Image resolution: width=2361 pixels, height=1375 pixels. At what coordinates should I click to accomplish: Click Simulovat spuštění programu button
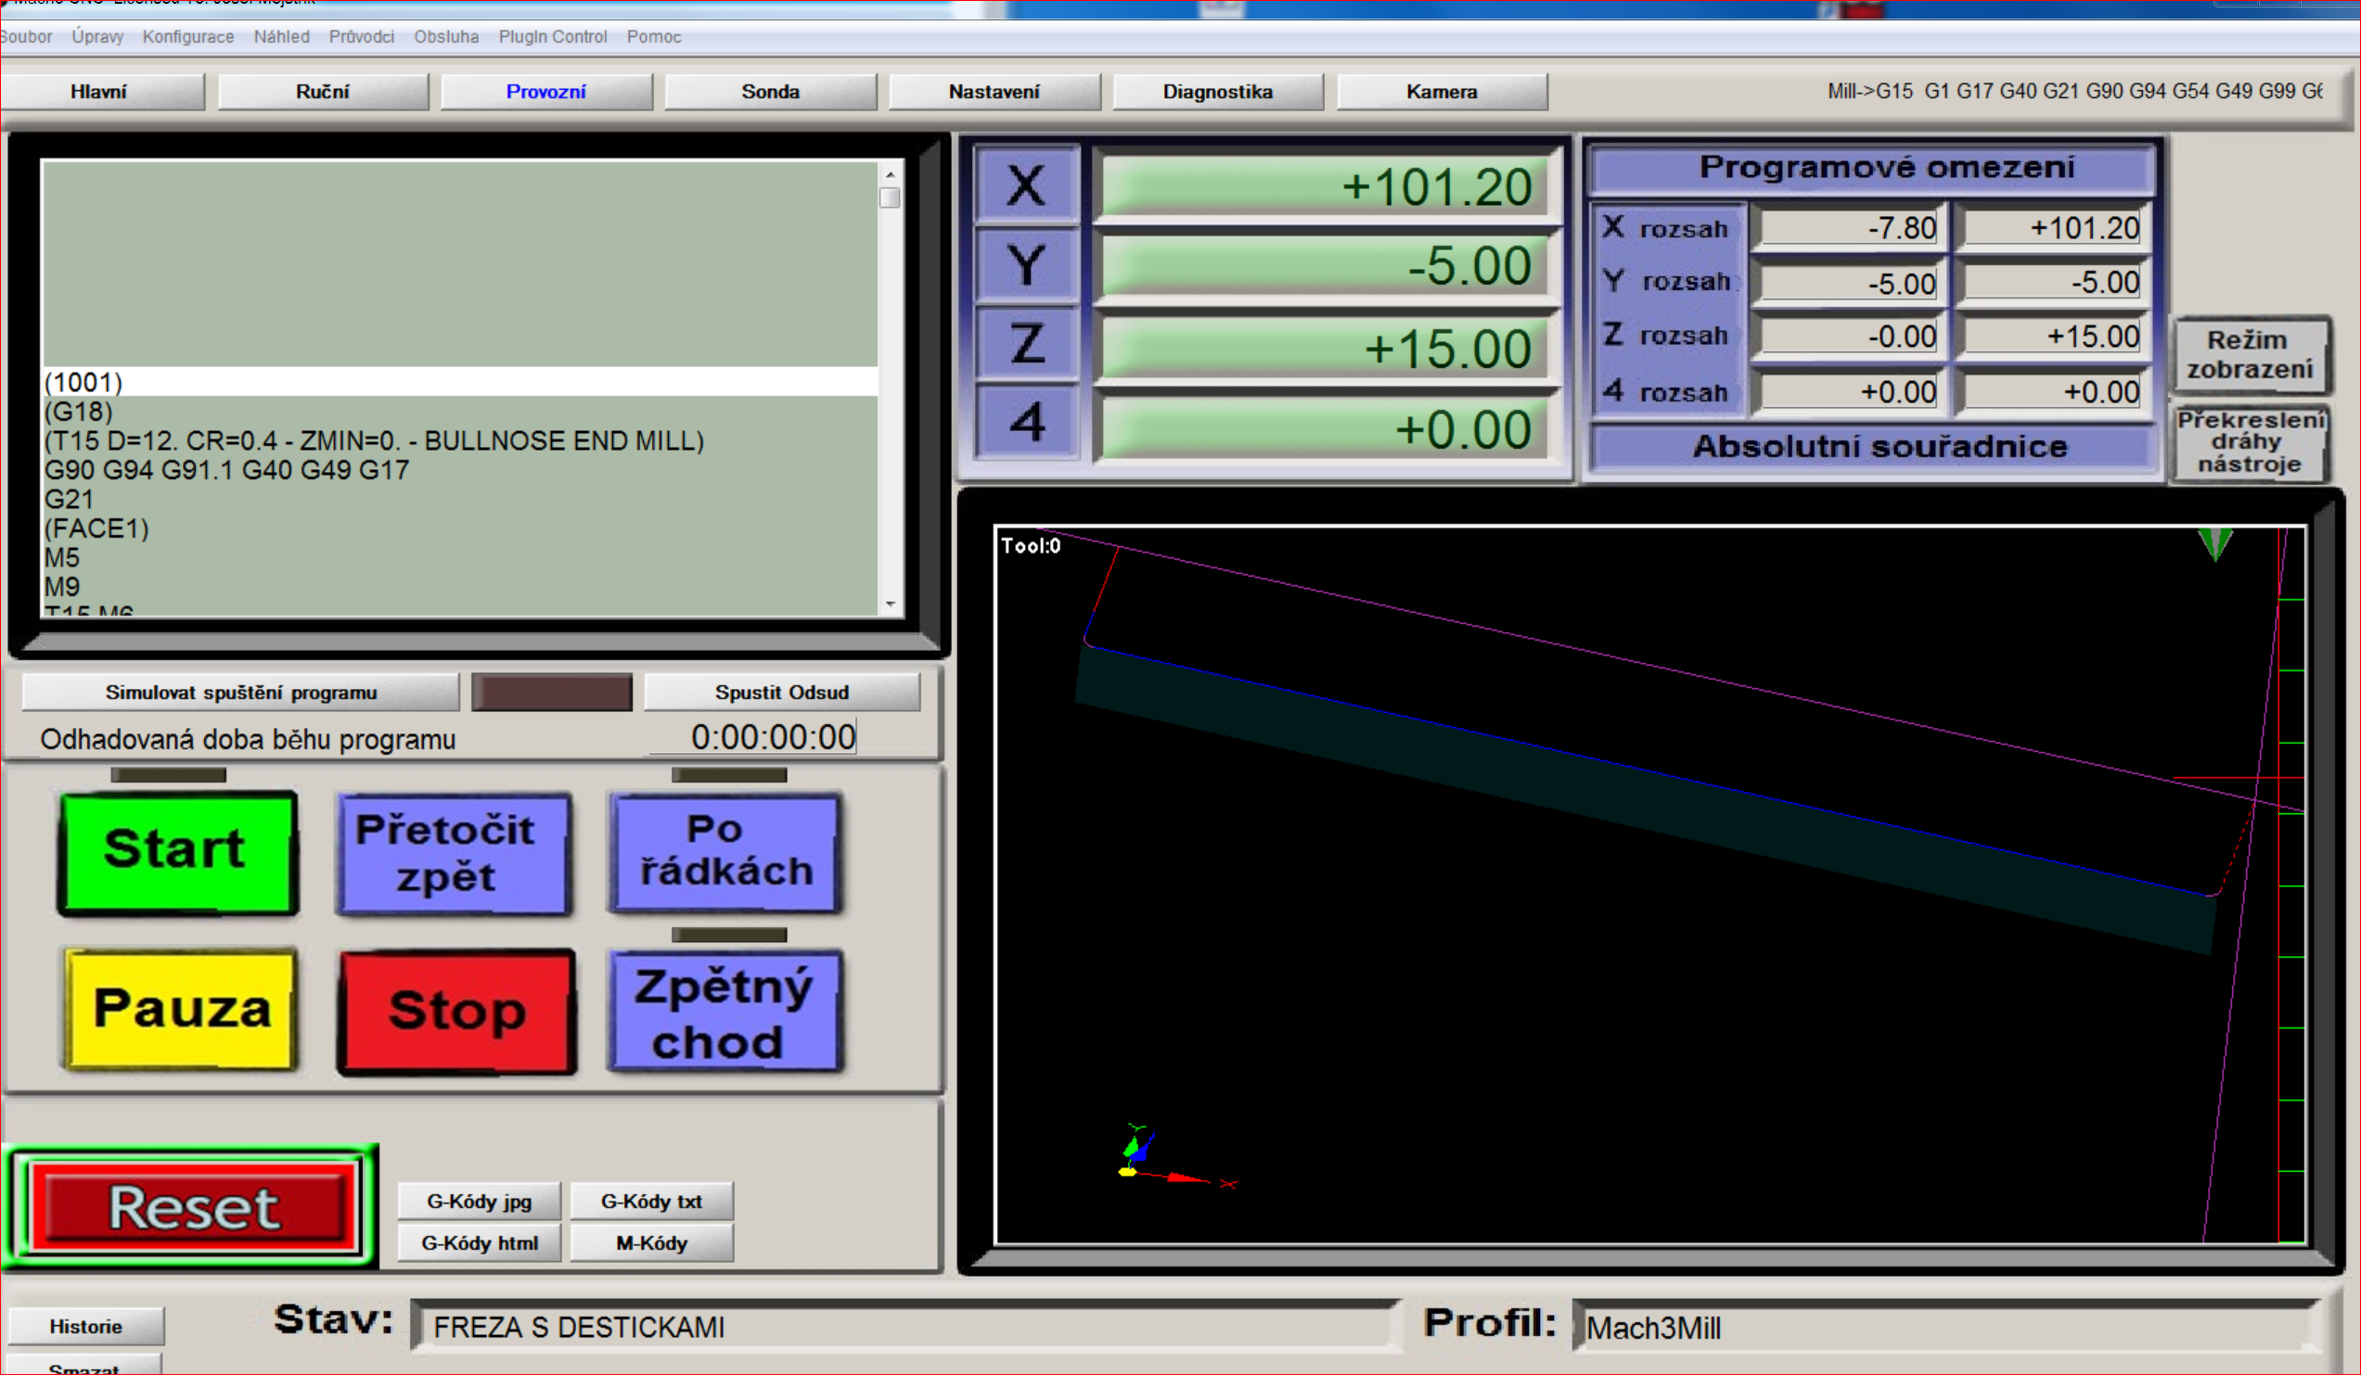pos(241,693)
